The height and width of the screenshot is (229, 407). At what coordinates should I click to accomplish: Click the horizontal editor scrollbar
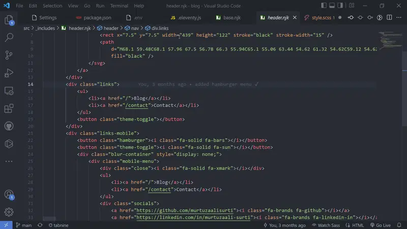point(49,219)
